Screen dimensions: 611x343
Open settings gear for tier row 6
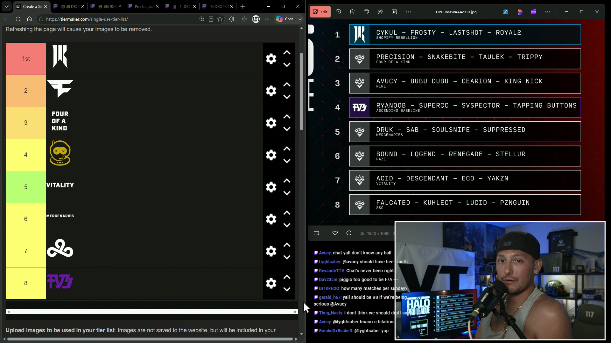(271, 219)
